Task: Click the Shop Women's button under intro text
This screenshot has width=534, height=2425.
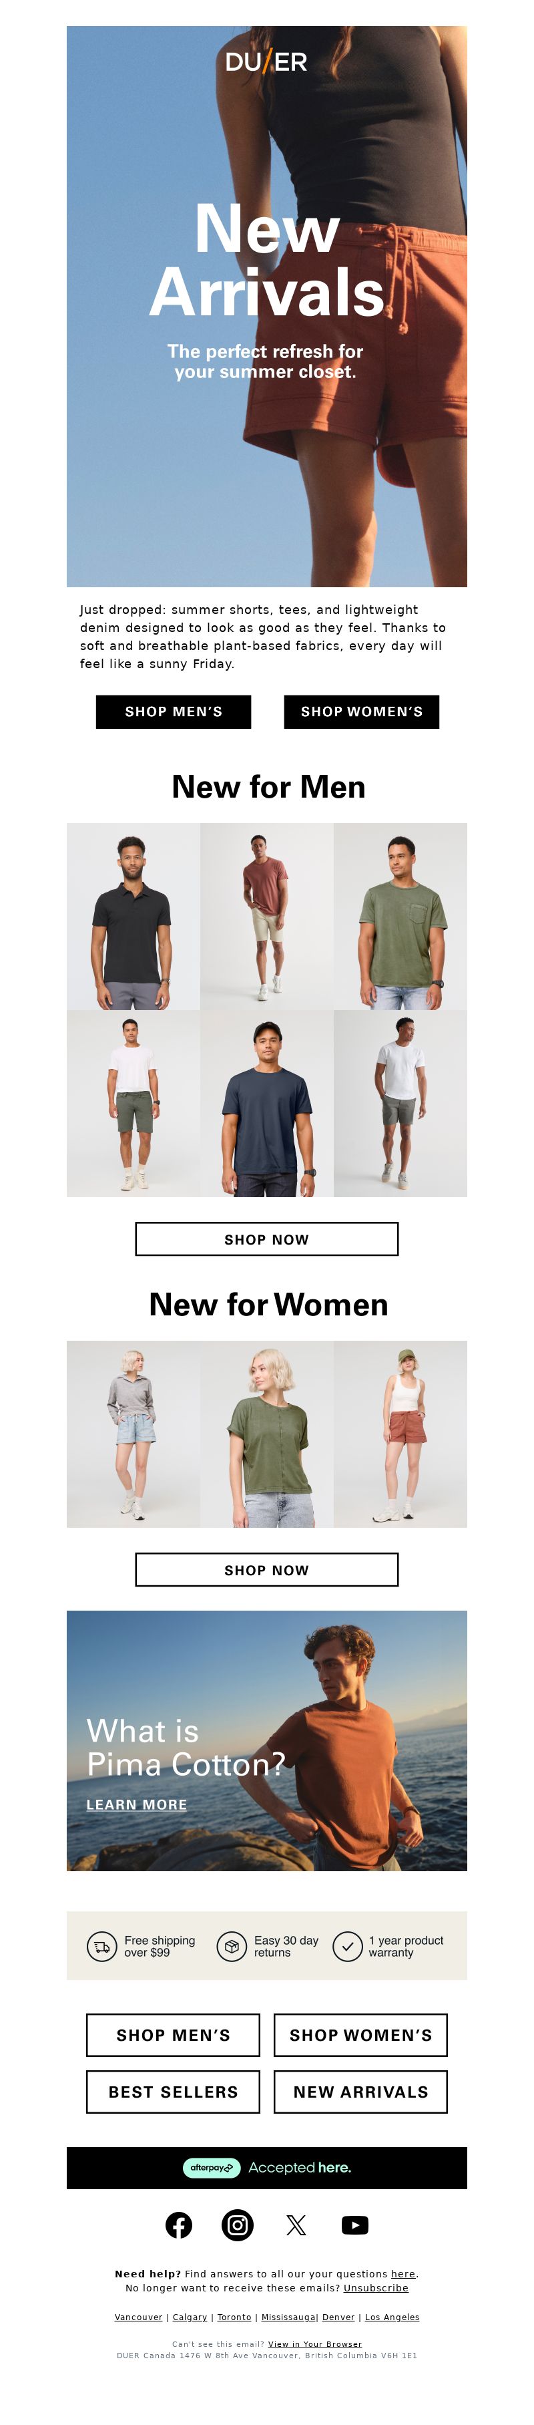Action: pyautogui.click(x=361, y=711)
